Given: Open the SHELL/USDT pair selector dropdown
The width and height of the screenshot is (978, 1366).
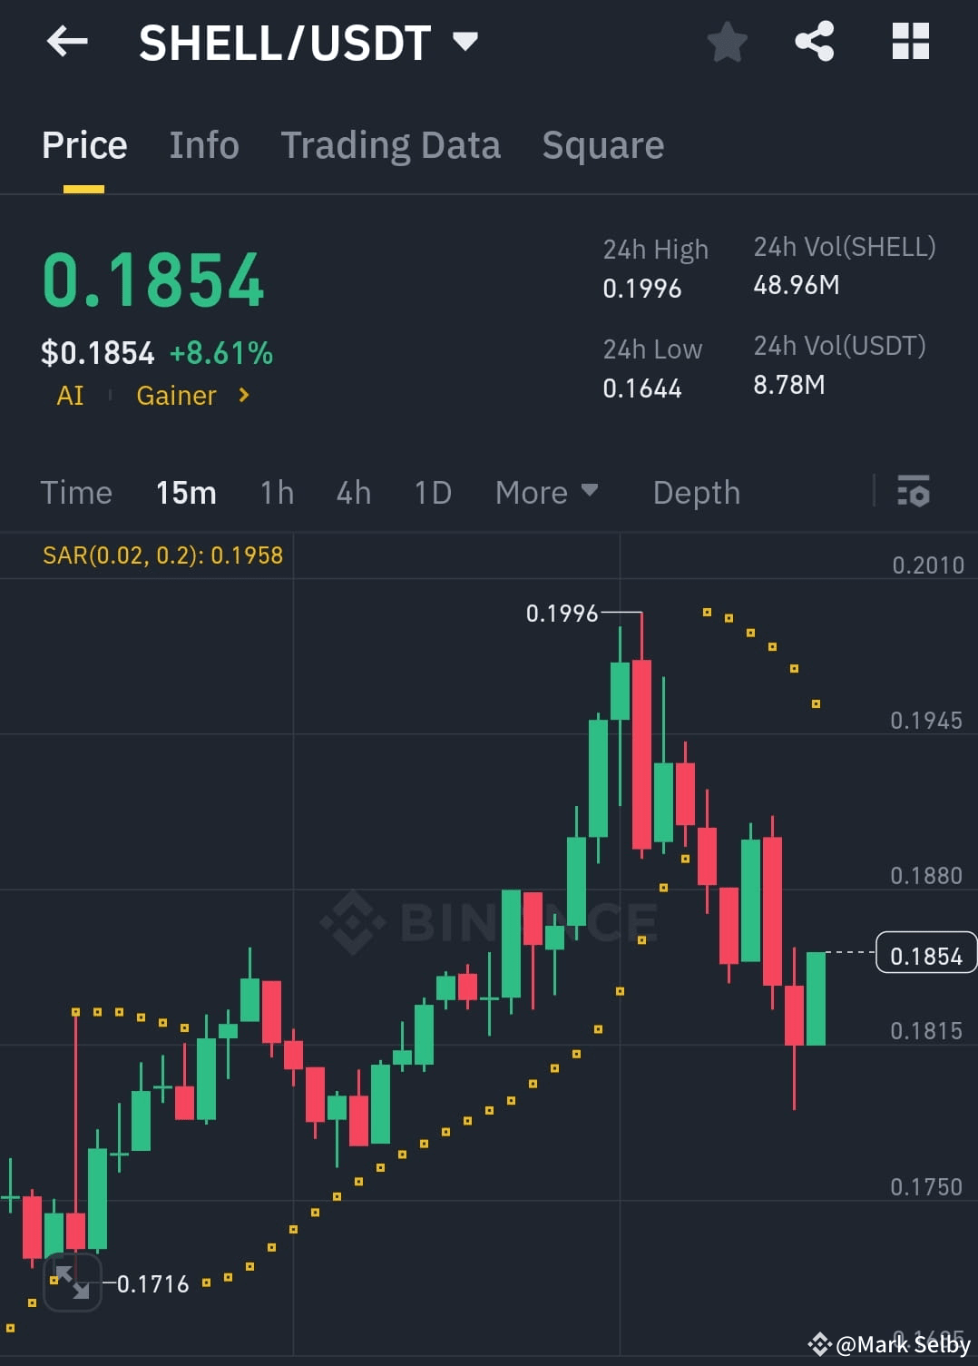Looking at the screenshot, I should 465,42.
